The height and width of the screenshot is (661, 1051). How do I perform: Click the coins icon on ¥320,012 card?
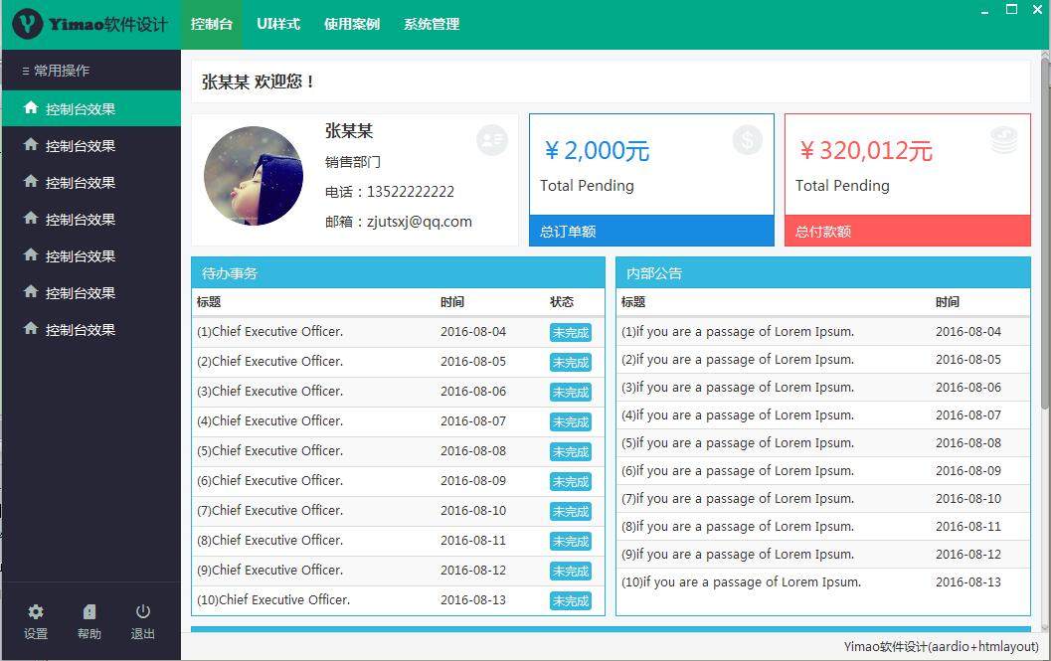[x=1003, y=140]
